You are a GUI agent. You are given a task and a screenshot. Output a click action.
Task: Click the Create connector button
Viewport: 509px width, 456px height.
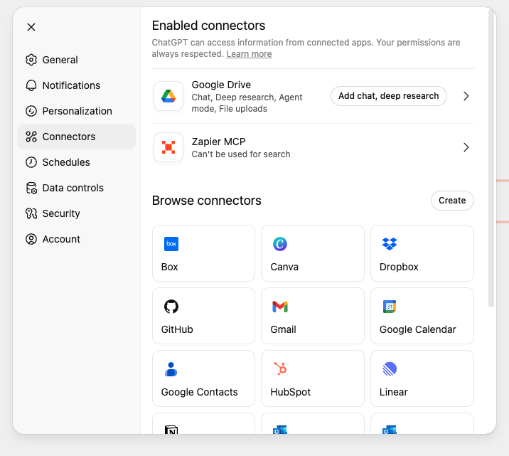coord(452,201)
